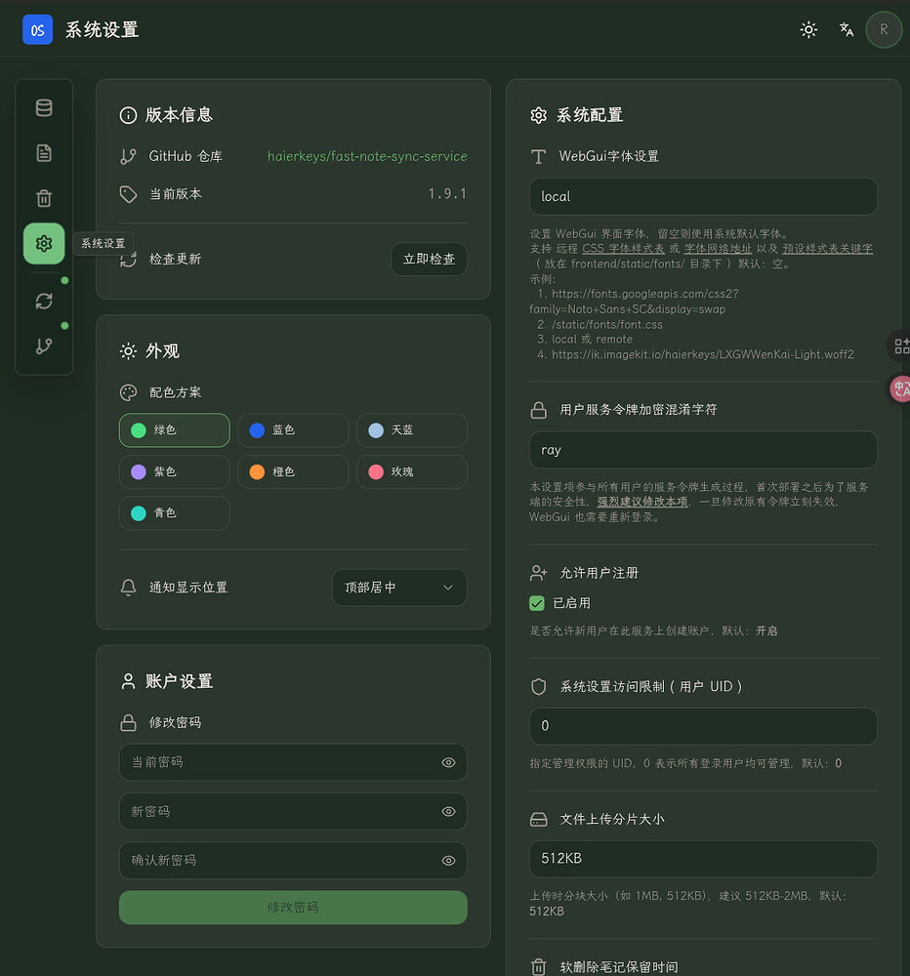Open the language switch icon in top bar
This screenshot has height=976, width=910.
point(846,29)
